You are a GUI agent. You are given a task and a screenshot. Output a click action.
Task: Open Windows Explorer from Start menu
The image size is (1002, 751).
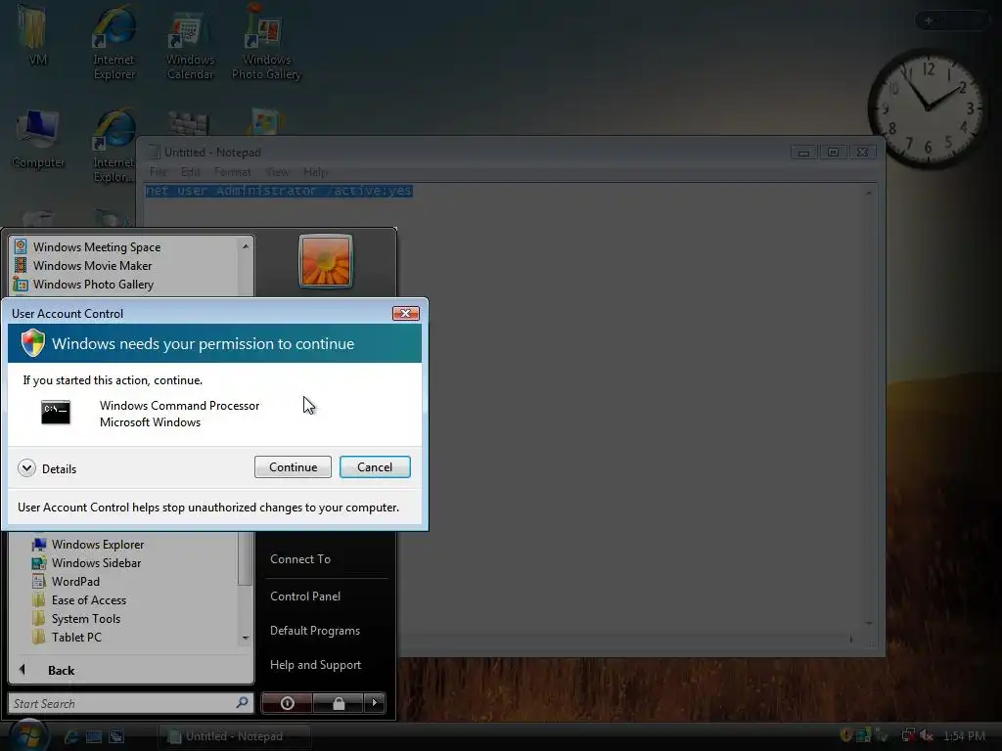point(98,544)
